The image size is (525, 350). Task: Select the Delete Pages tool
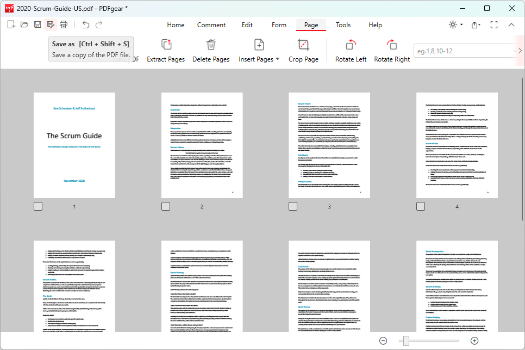pos(211,50)
